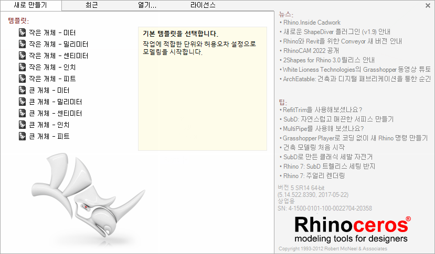435x254 pixels.
Task: Open SubD 클래식 세발 자전거 tip
Action: pyautogui.click(x=327, y=157)
